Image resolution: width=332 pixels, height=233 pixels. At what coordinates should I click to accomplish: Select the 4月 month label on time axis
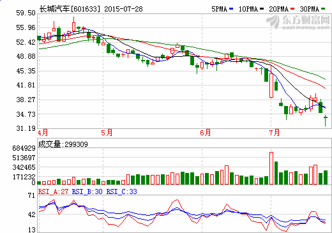click(x=43, y=133)
